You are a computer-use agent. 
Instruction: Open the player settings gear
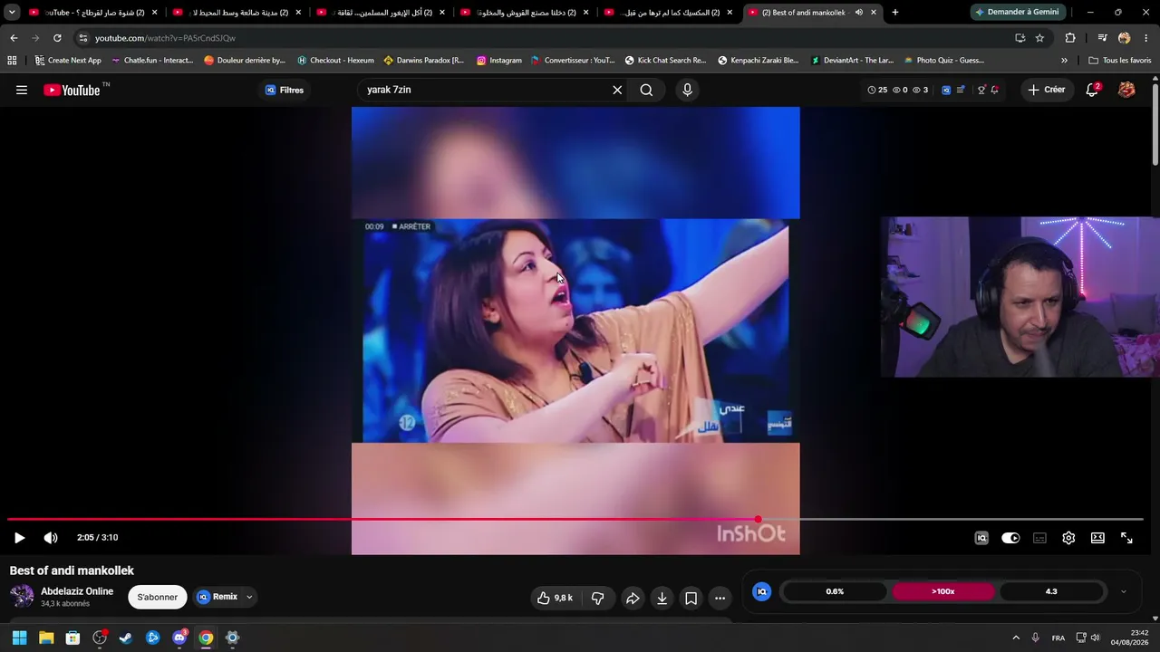point(1068,538)
